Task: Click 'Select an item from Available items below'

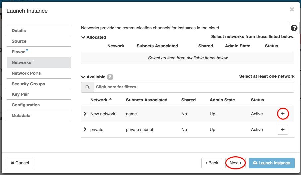Action: point(188,58)
